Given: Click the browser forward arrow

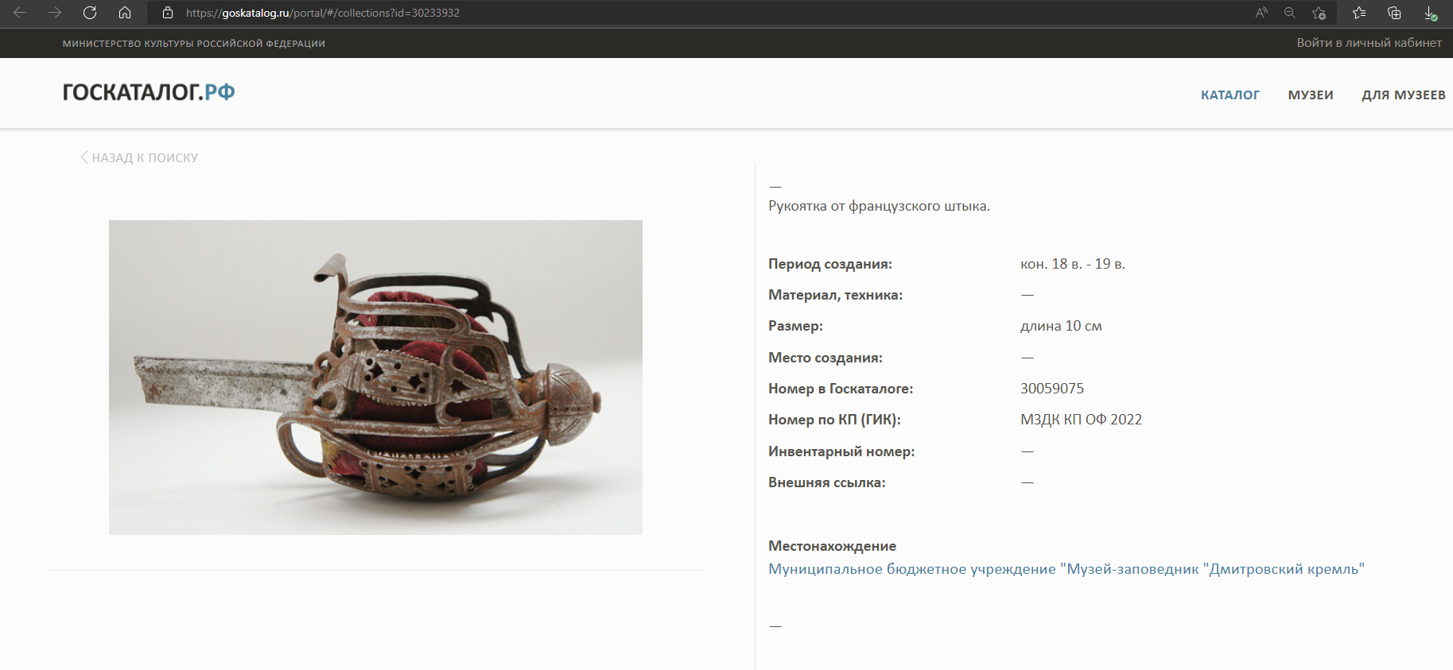Looking at the screenshot, I should 55,13.
